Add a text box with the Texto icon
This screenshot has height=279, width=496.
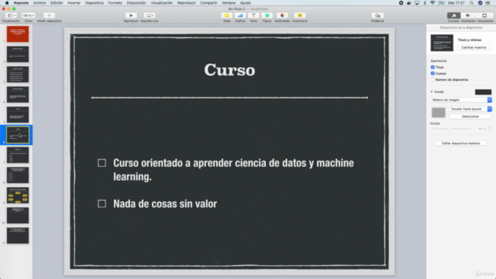coord(253,15)
